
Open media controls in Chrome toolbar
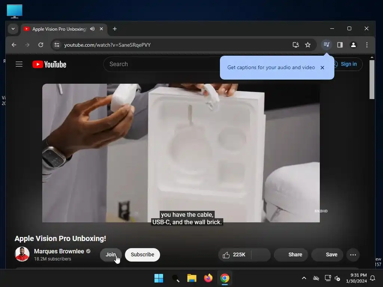327,45
